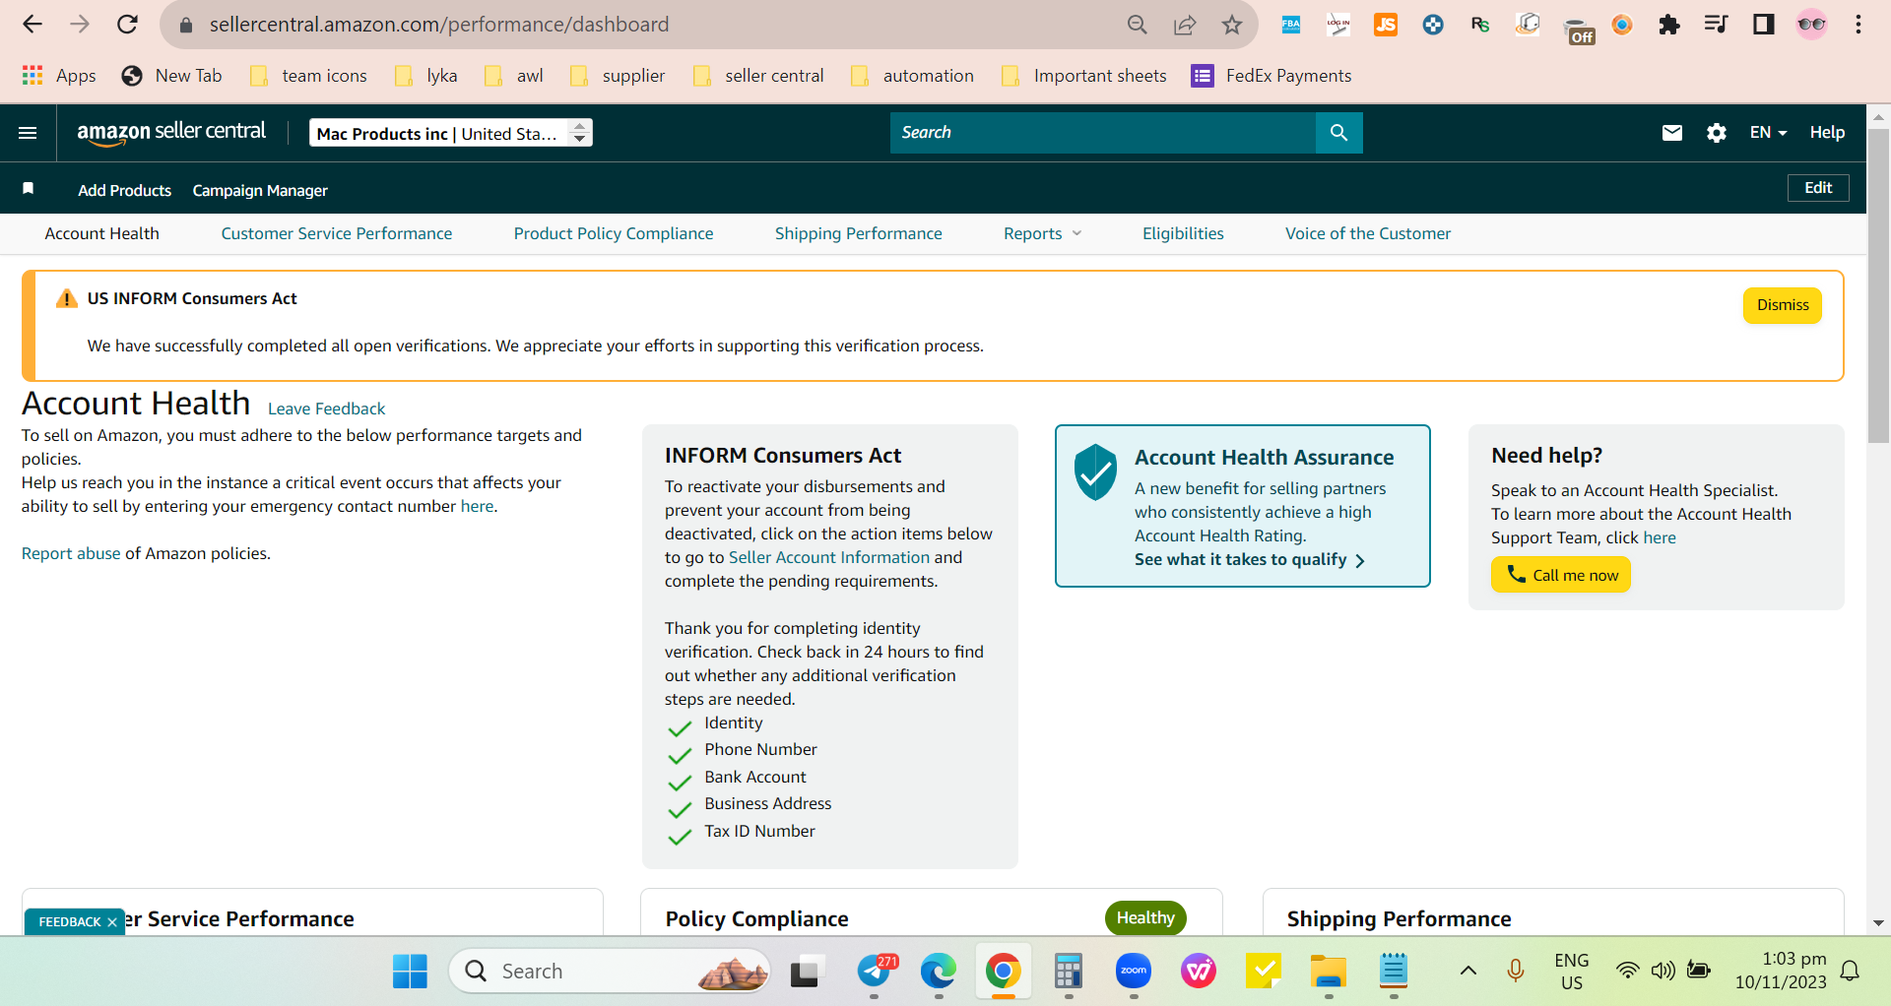Screen dimensions: 1891x1006
Task: Open the Calculator from the taskbar
Action: click(1069, 972)
